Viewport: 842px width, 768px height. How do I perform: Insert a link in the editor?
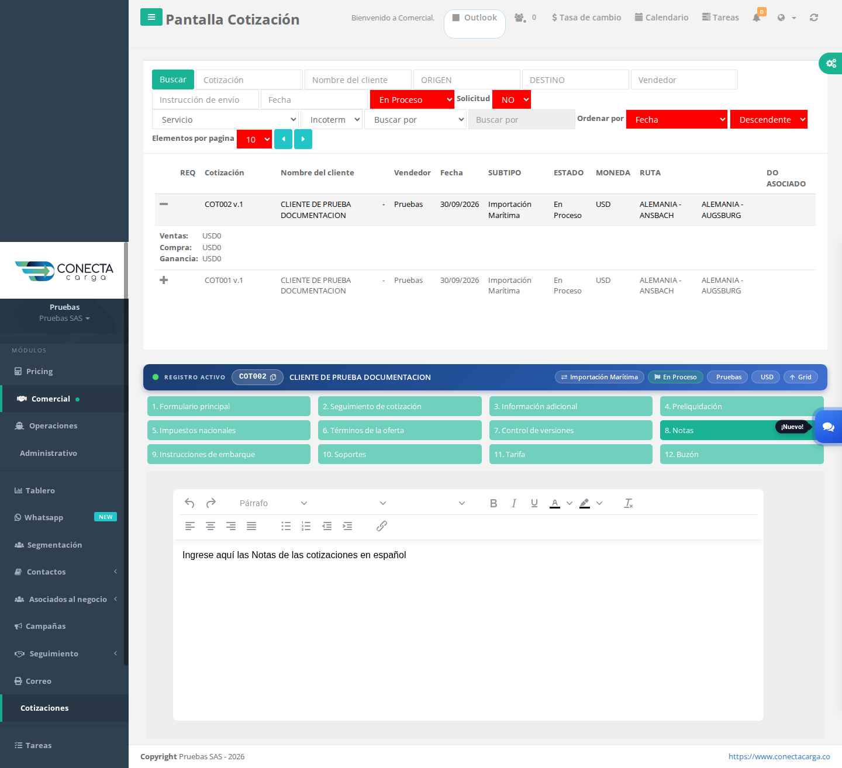382,526
